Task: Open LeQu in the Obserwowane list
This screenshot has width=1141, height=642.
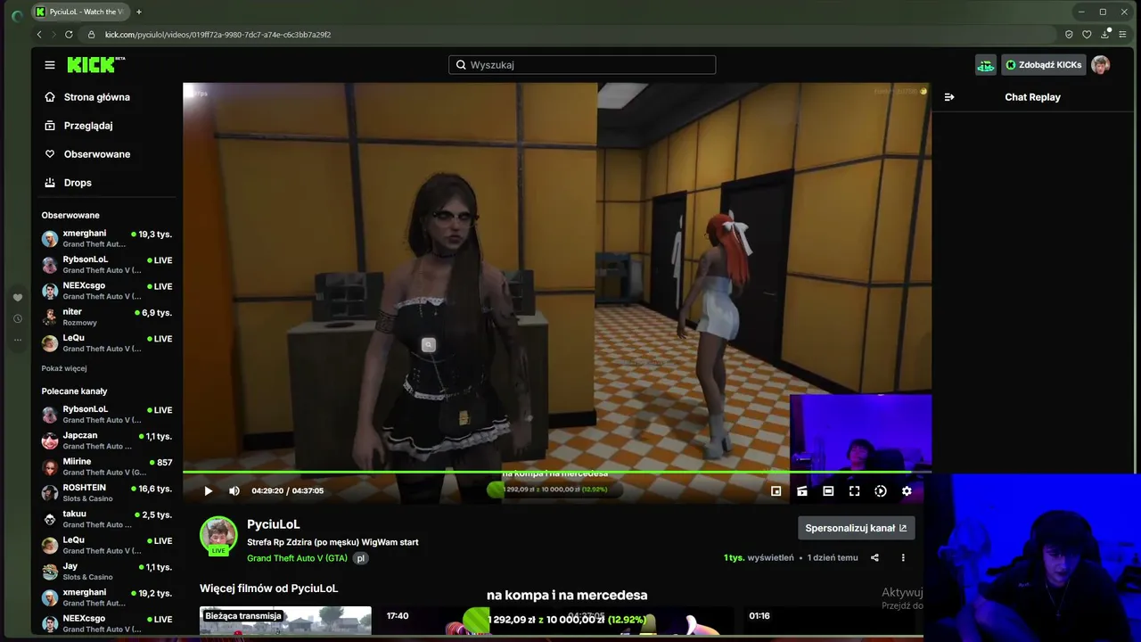Action: [107, 342]
